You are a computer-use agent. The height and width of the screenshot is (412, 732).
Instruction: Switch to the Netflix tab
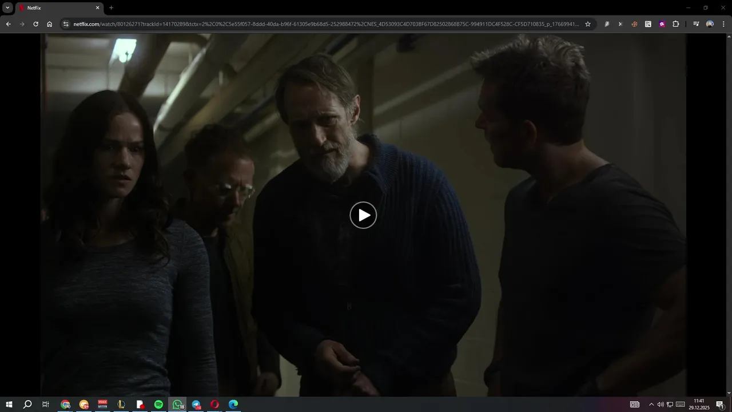pyautogui.click(x=59, y=8)
